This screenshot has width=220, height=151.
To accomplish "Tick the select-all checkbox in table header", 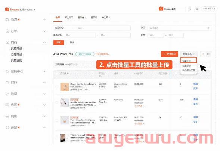I will [x=57, y=73].
